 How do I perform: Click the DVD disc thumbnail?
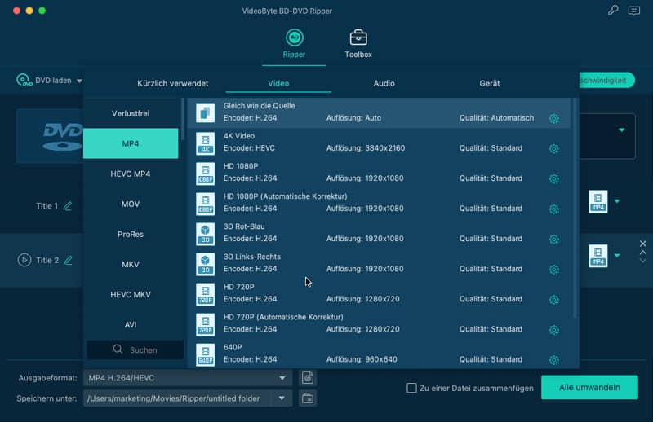click(x=50, y=136)
